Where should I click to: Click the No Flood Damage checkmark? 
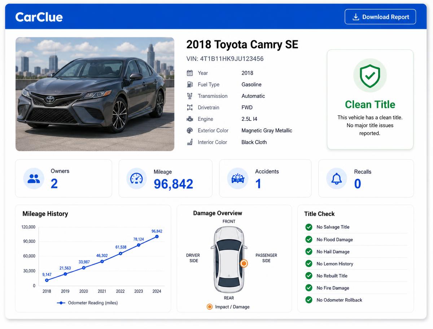pos(309,239)
